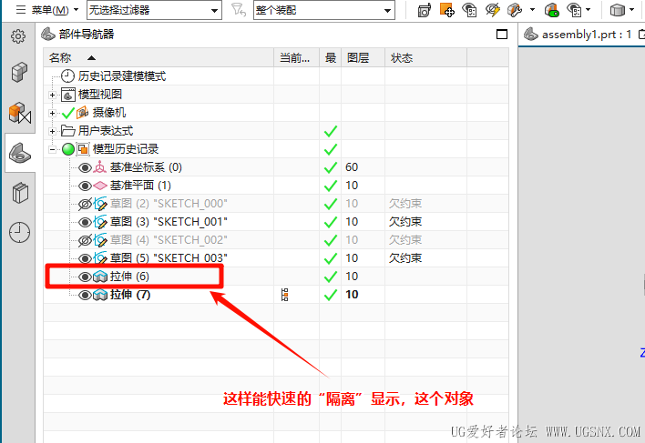This screenshot has width=645, height=443.
Task: Click the wrench component tool icon
Action: point(514,10)
